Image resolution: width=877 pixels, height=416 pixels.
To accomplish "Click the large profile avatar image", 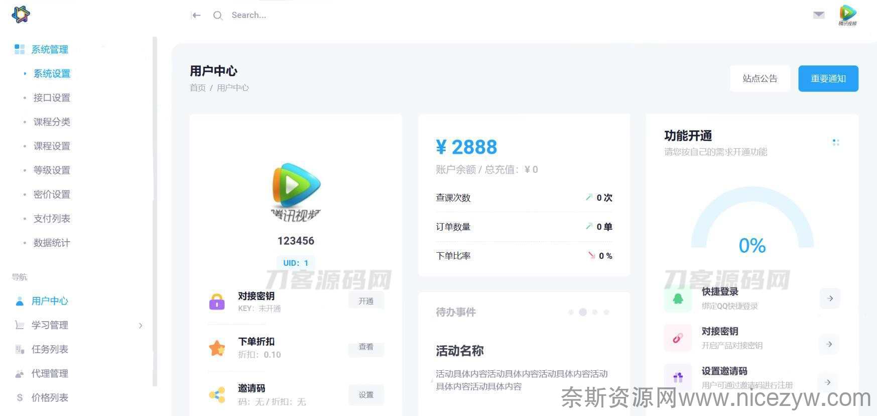I will (296, 192).
